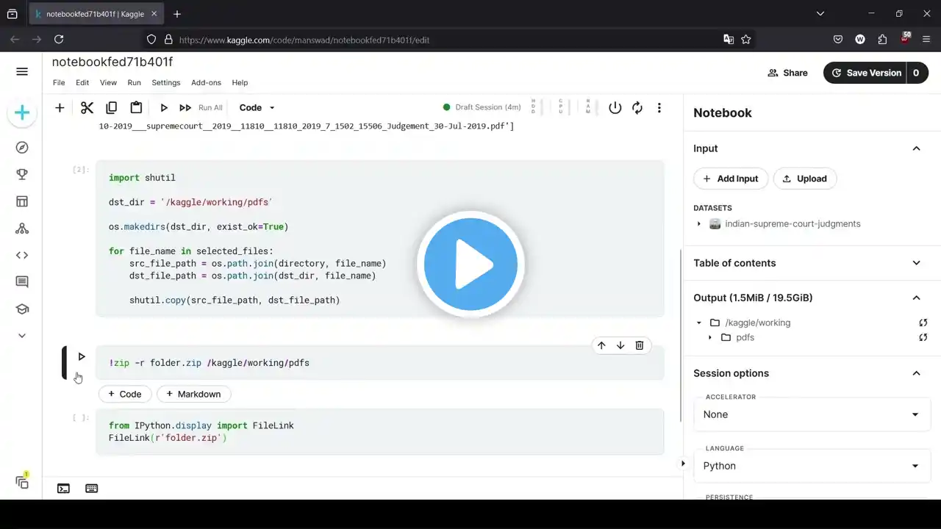Delete the zip cell with trash icon

point(640,345)
